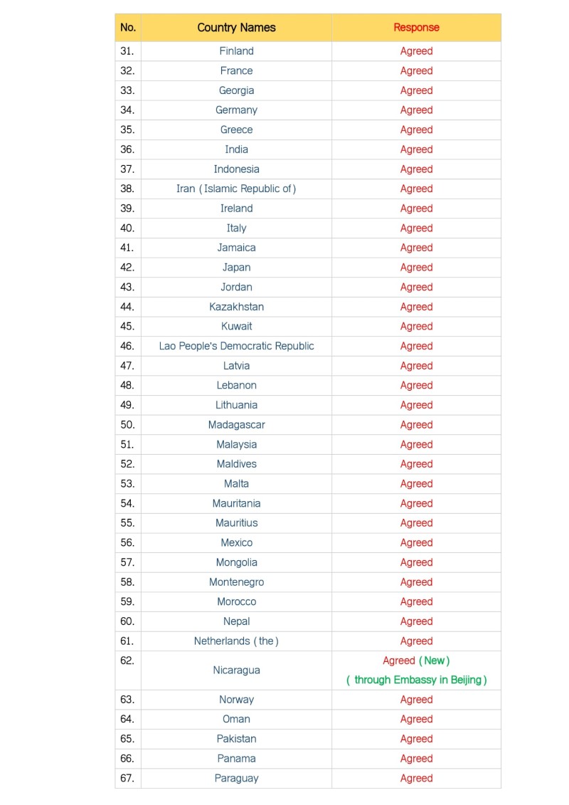
Task: Select the Germany row name
Action: point(236,110)
